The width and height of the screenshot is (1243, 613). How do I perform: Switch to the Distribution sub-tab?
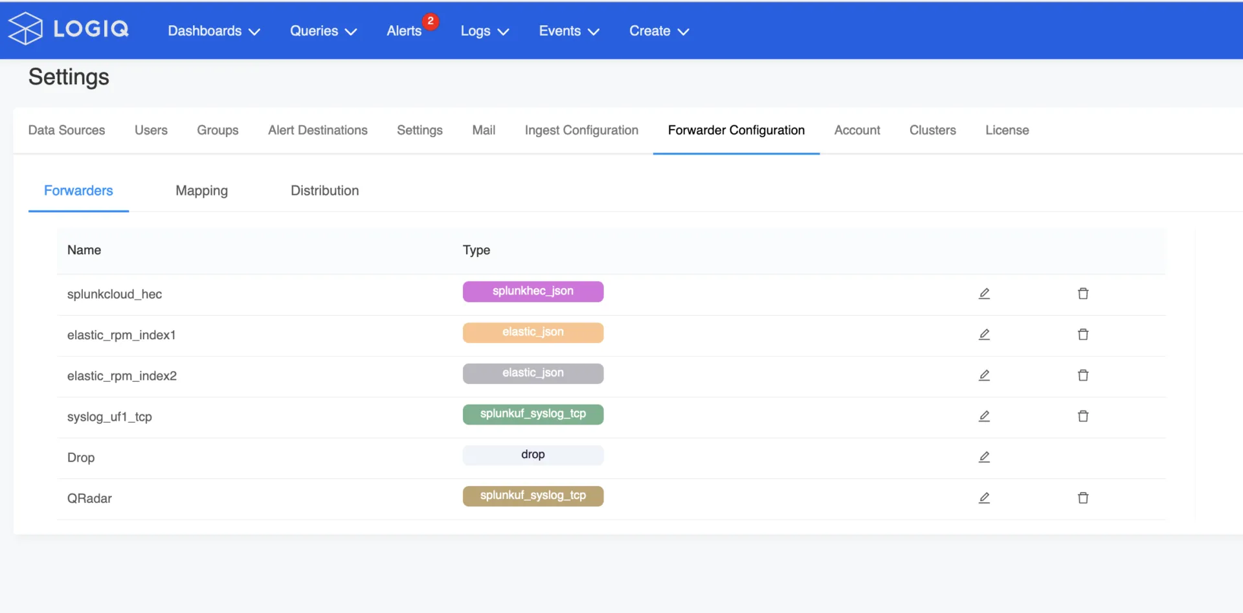coord(324,190)
